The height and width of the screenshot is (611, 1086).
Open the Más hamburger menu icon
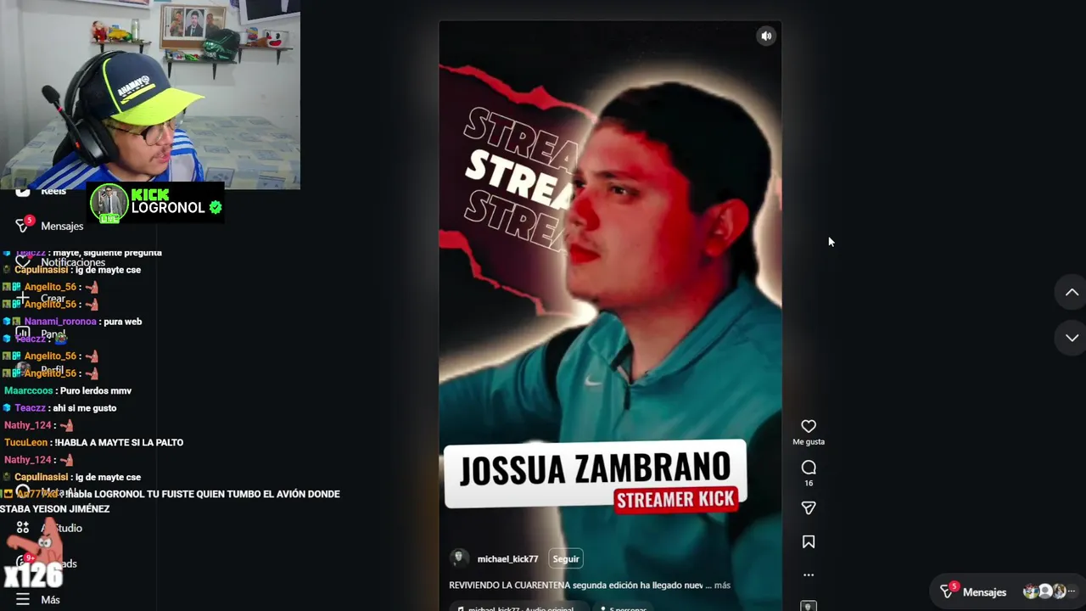pos(23,599)
